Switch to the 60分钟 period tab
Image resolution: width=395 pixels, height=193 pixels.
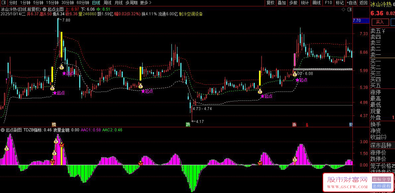pyautogui.click(x=83, y=3)
